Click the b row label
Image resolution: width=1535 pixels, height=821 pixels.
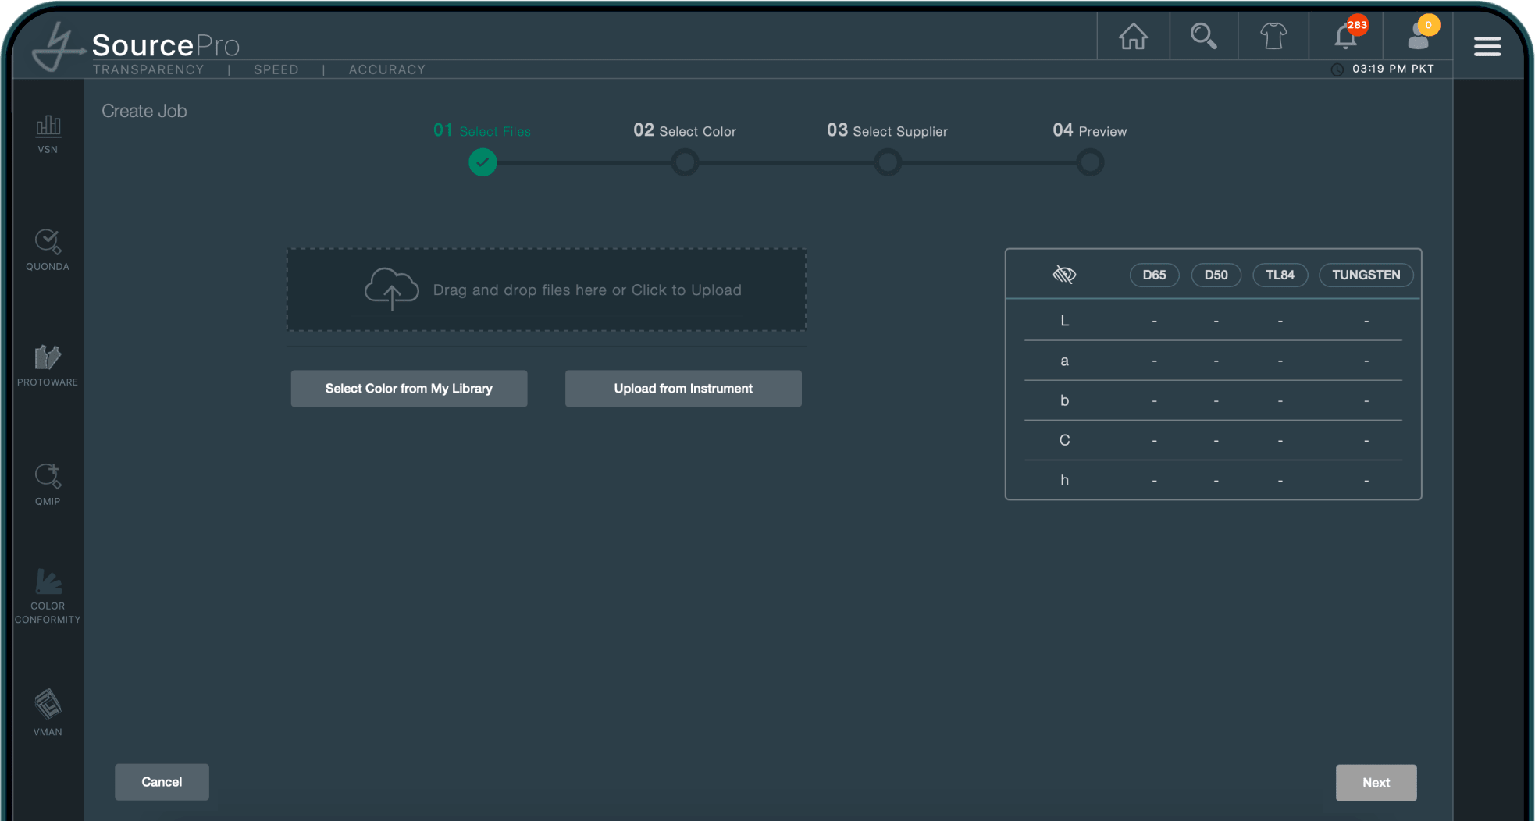(x=1064, y=400)
